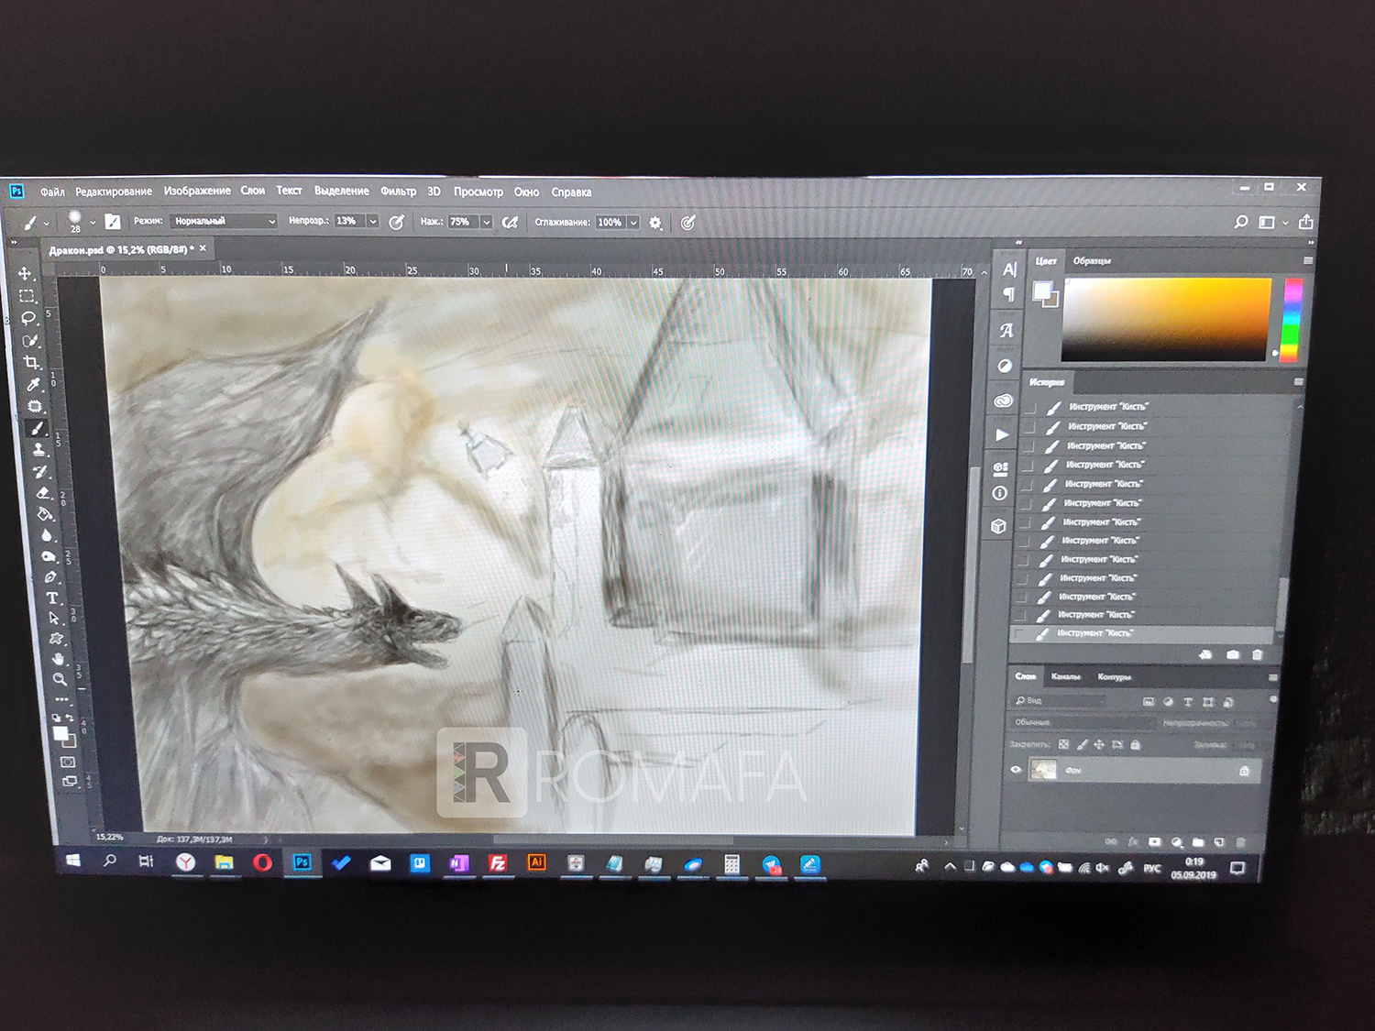Click inside the color picker field
Viewport: 1375px width, 1031px height.
(x=1167, y=319)
